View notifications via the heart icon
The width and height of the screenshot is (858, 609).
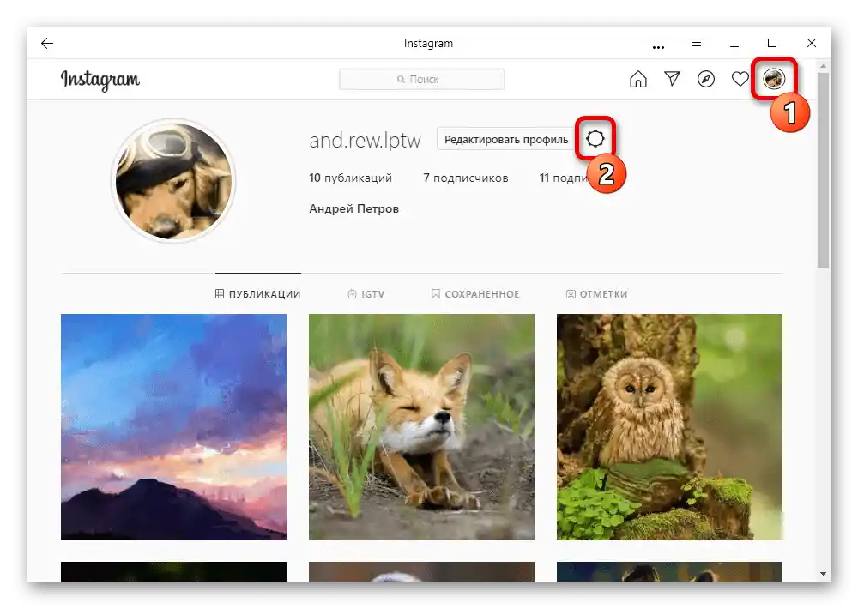740,79
